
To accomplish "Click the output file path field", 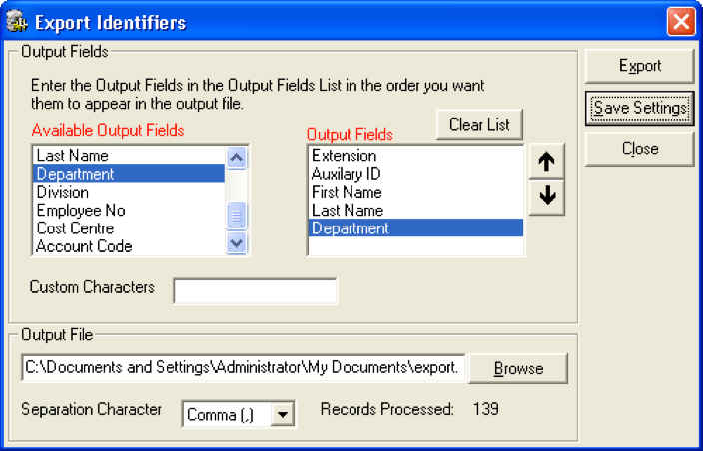I will click(244, 368).
